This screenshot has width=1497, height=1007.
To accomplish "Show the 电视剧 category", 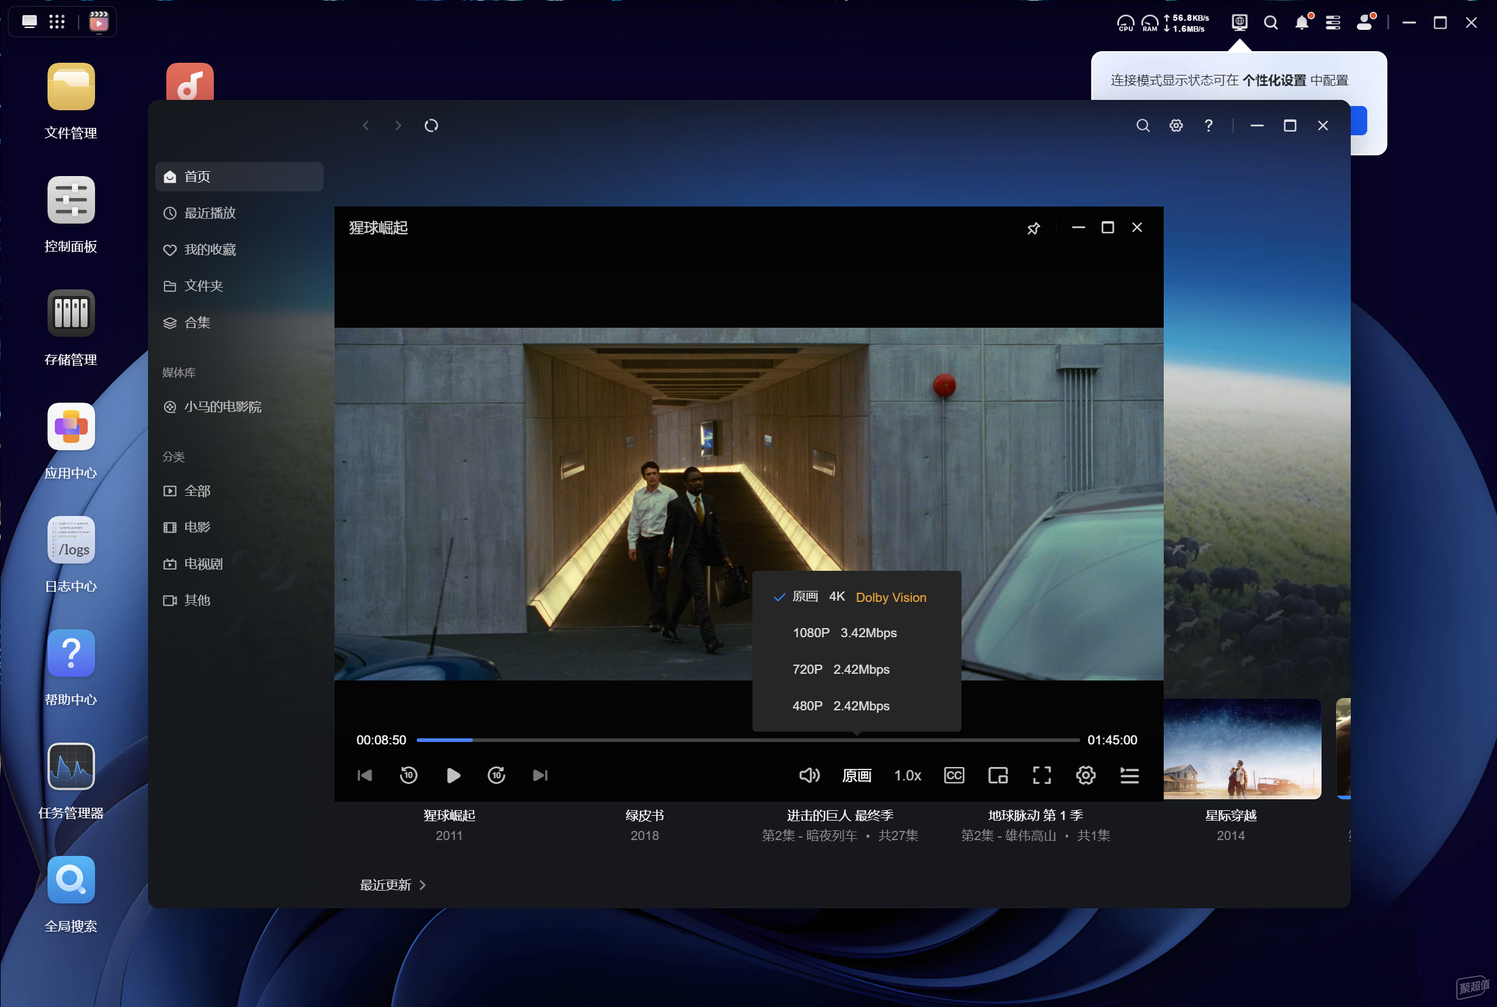I will click(x=239, y=564).
